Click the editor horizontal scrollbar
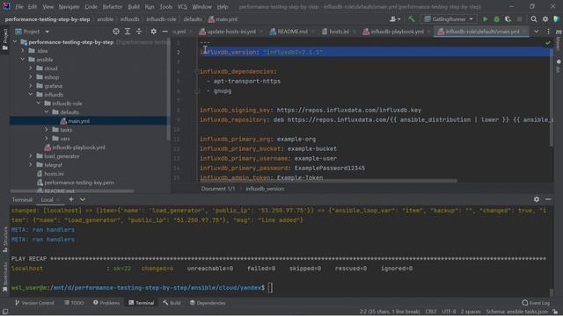 (328, 181)
